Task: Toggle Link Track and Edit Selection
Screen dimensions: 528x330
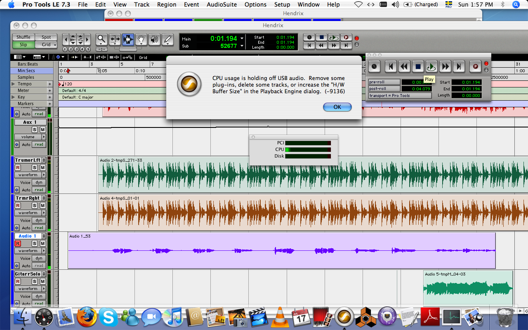Action: point(114,57)
